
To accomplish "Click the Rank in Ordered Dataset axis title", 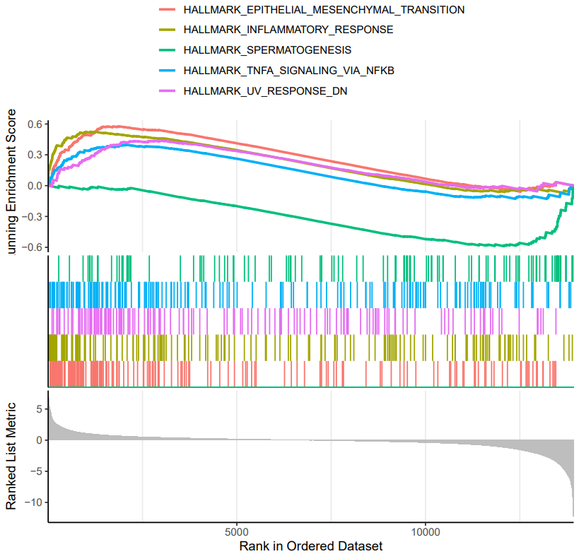I will pyautogui.click(x=311, y=546).
